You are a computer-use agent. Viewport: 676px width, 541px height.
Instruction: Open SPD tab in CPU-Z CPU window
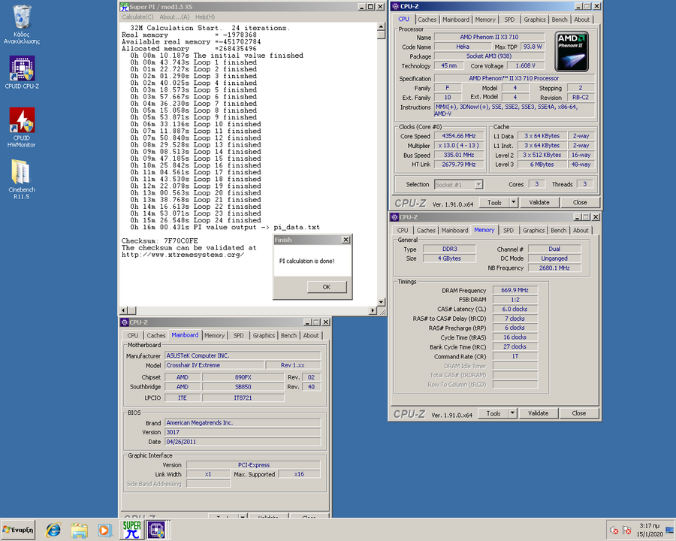[509, 20]
